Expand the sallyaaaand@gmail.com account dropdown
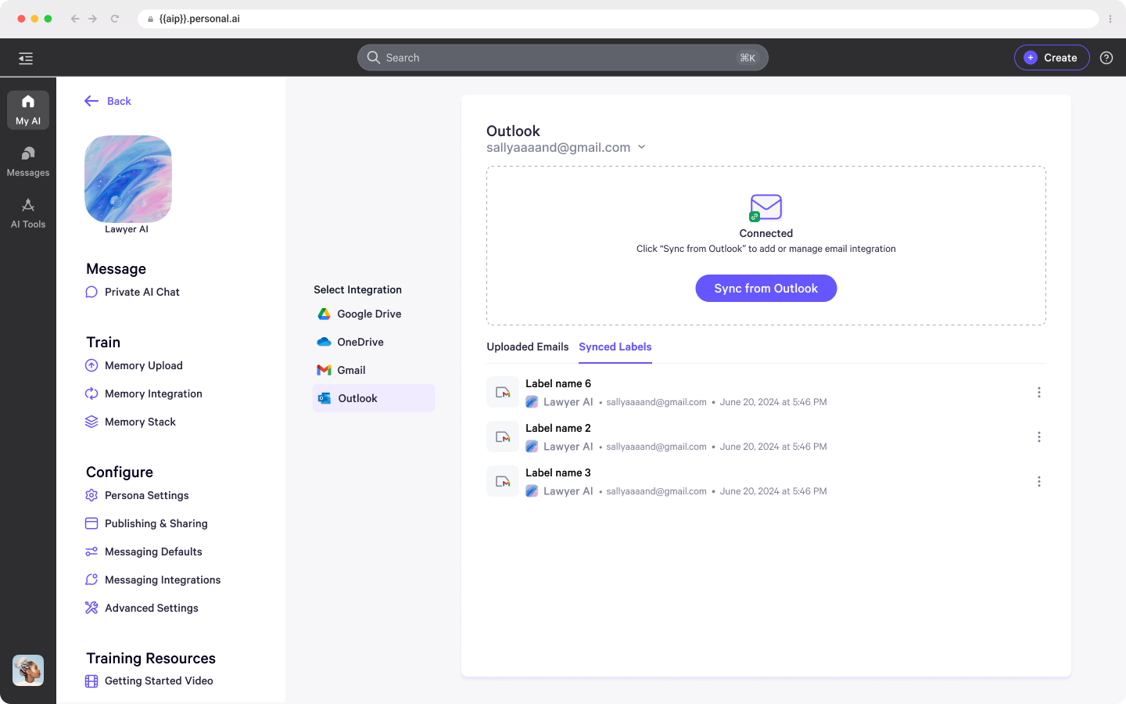This screenshot has height=704, width=1126. (642, 147)
